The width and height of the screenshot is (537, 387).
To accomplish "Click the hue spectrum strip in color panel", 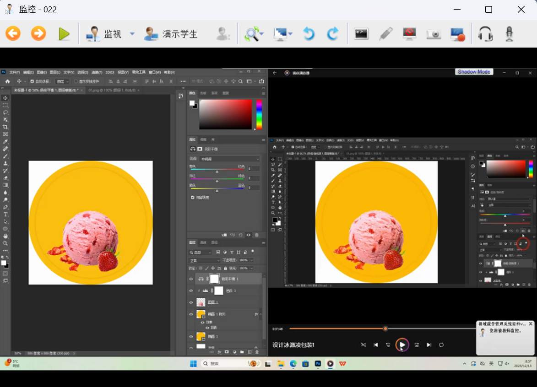I will pyautogui.click(x=259, y=114).
